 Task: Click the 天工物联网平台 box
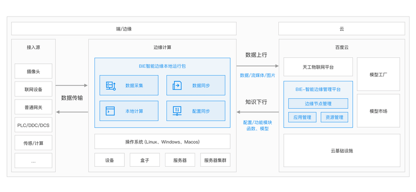click(318, 67)
